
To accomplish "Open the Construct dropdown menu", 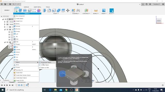I will point(86,14).
